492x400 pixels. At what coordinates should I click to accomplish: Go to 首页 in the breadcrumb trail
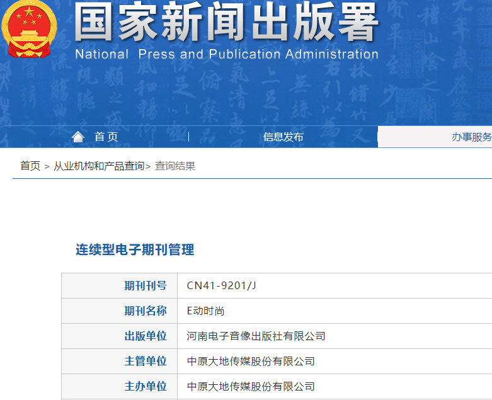pyautogui.click(x=30, y=166)
